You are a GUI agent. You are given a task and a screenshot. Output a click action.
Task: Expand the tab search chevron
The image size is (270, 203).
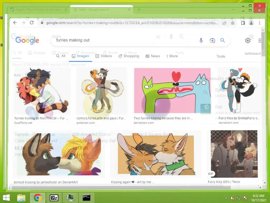click(x=233, y=10)
